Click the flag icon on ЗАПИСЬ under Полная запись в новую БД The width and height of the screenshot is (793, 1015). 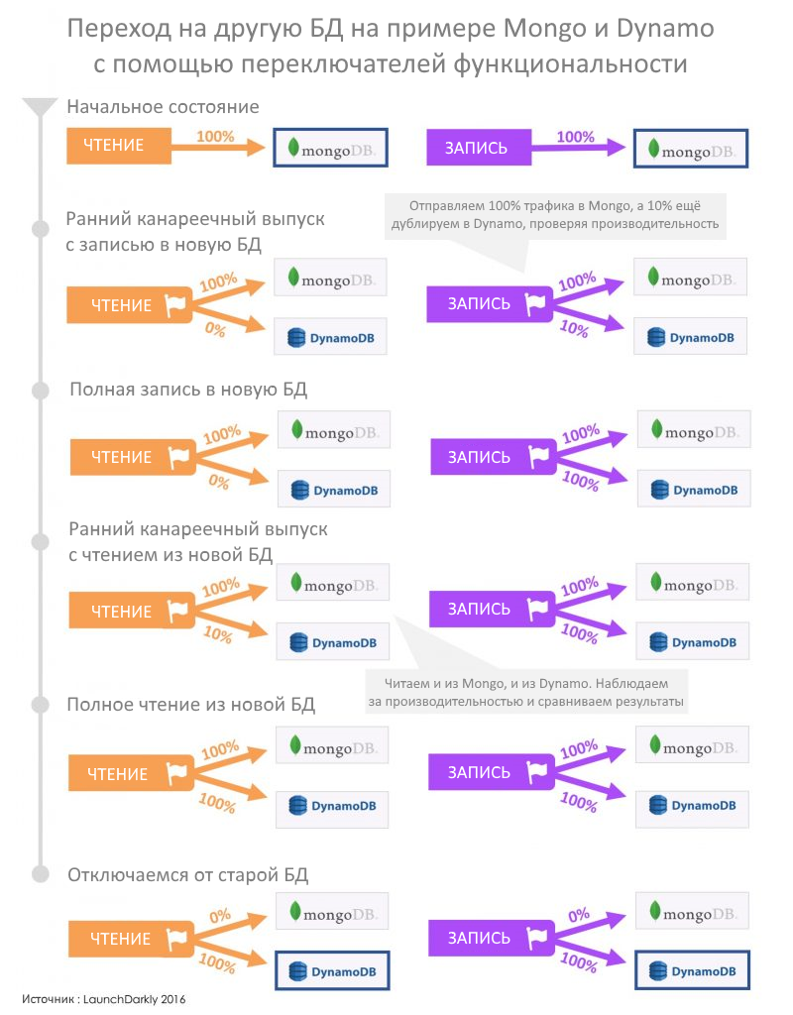pyautogui.click(x=538, y=456)
